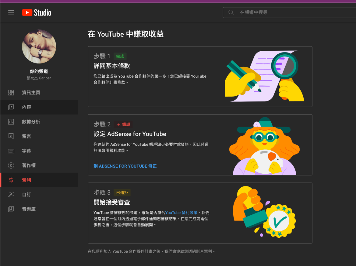Click the 步驟 2 error step card
The image size is (356, 266).
coord(200,145)
